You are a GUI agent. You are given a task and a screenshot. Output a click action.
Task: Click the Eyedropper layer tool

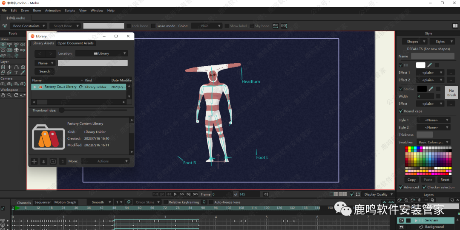pyautogui.click(x=23, y=73)
